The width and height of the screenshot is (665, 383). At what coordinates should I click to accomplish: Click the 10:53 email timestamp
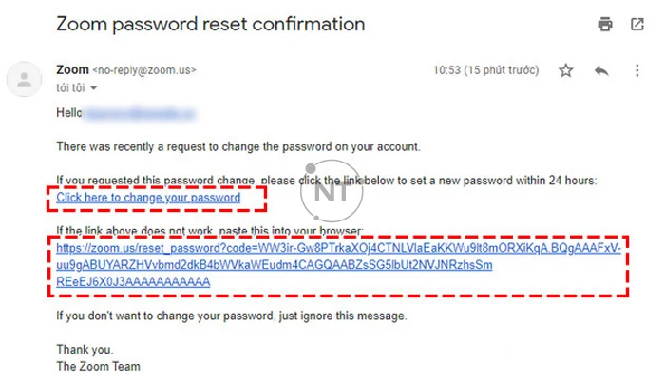click(x=486, y=70)
